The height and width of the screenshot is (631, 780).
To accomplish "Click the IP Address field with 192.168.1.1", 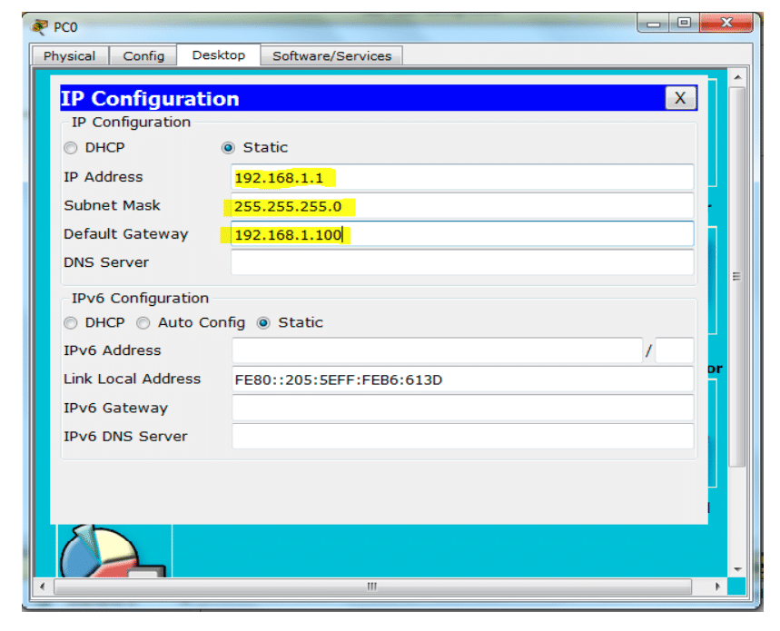I will coord(462,177).
